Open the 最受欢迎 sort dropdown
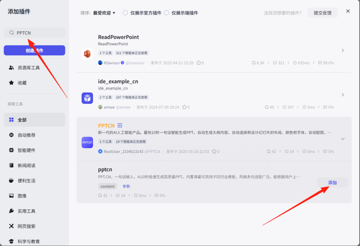The image size is (360, 246). tap(104, 13)
